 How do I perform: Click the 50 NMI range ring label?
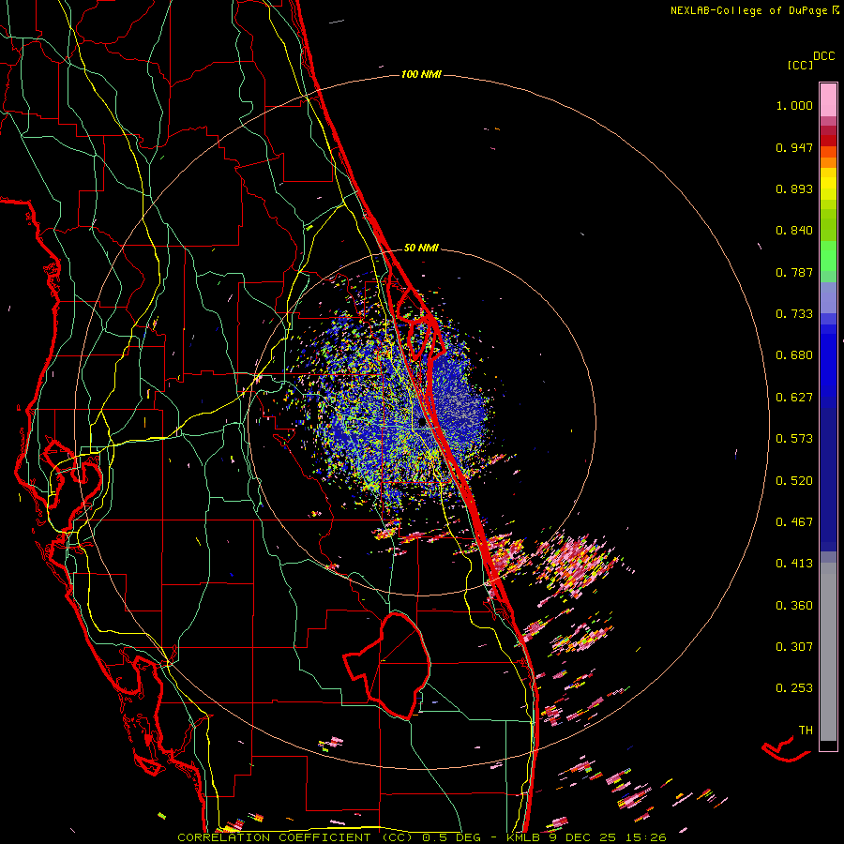[x=421, y=248]
